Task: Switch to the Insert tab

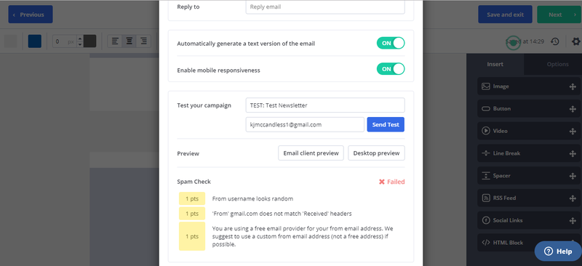Action: [495, 64]
